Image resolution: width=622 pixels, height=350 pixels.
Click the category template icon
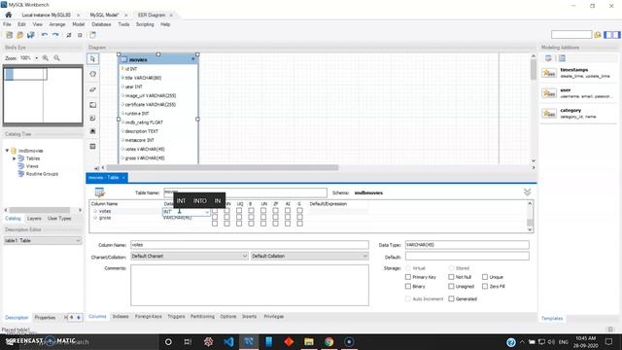click(x=549, y=114)
